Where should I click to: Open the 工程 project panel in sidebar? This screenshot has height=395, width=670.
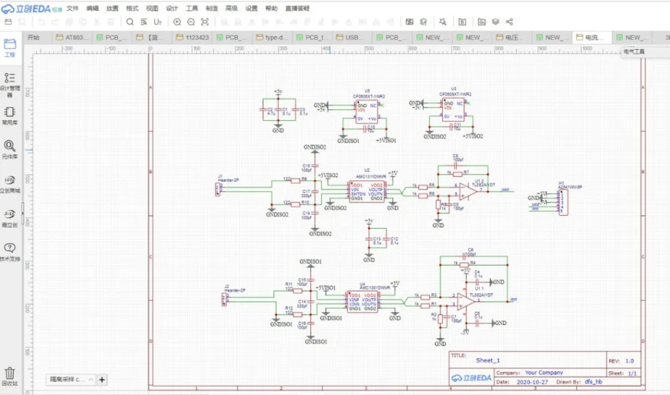click(x=10, y=48)
